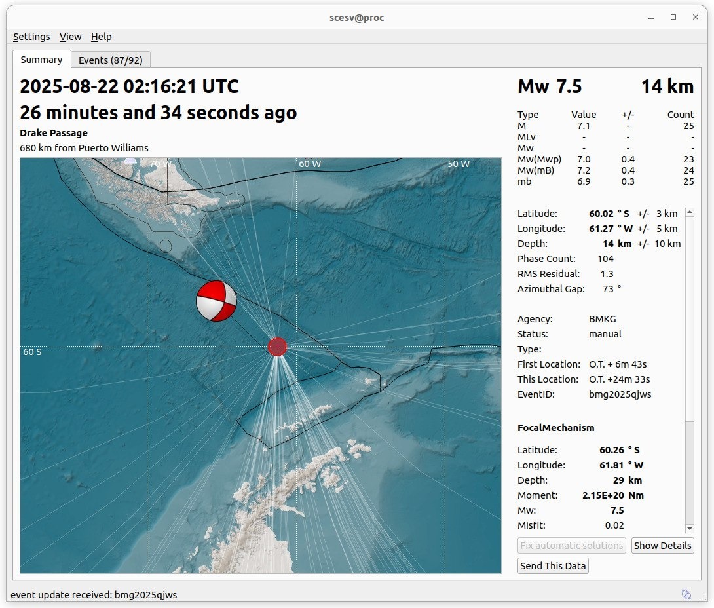This screenshot has height=608, width=714.
Task: Click focal mechanism depth 29 km
Action: [x=628, y=480]
